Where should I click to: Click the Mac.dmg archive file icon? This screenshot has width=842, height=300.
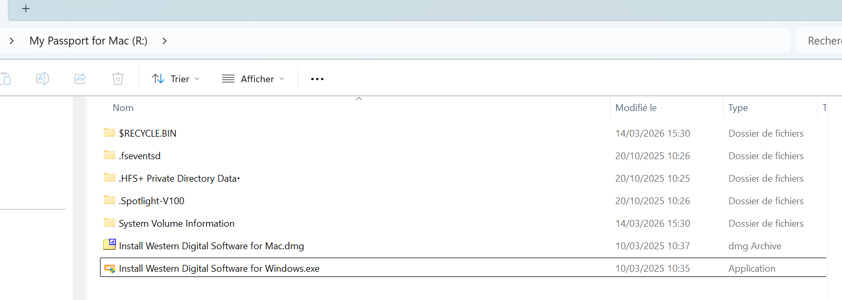[x=109, y=245]
